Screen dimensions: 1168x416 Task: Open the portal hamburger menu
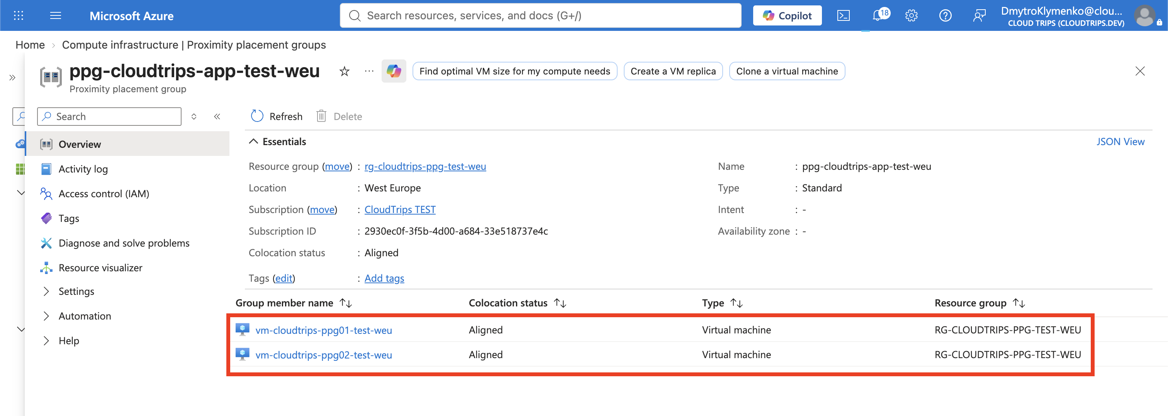[x=55, y=16]
